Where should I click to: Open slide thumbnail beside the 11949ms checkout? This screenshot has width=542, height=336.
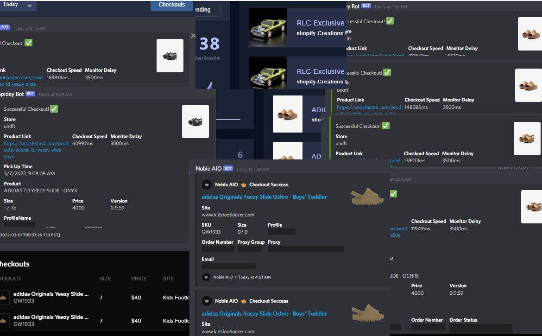tap(532, 206)
